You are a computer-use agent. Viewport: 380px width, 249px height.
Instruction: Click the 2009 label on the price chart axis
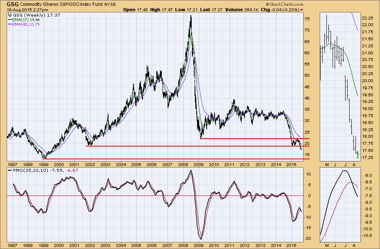coord(198,165)
